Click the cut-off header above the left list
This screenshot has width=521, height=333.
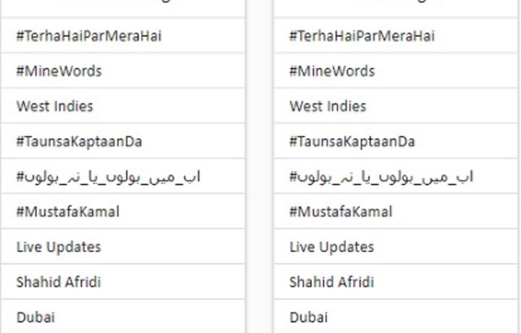(122, 4)
